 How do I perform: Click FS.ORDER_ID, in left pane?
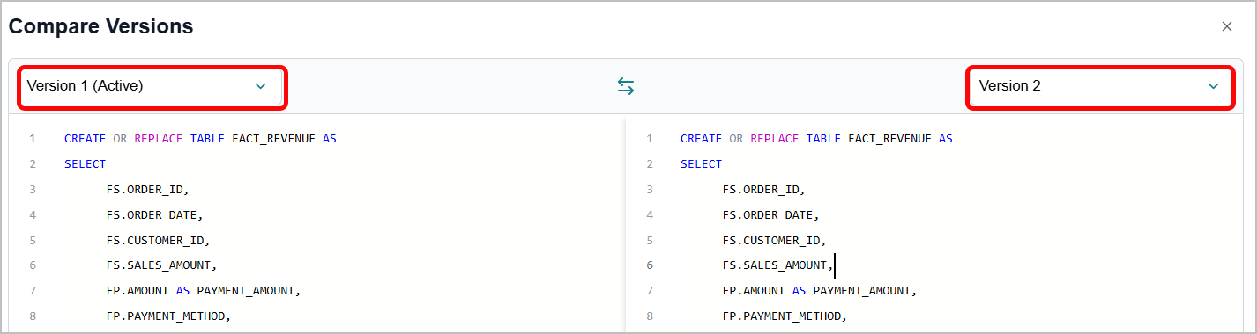(147, 190)
